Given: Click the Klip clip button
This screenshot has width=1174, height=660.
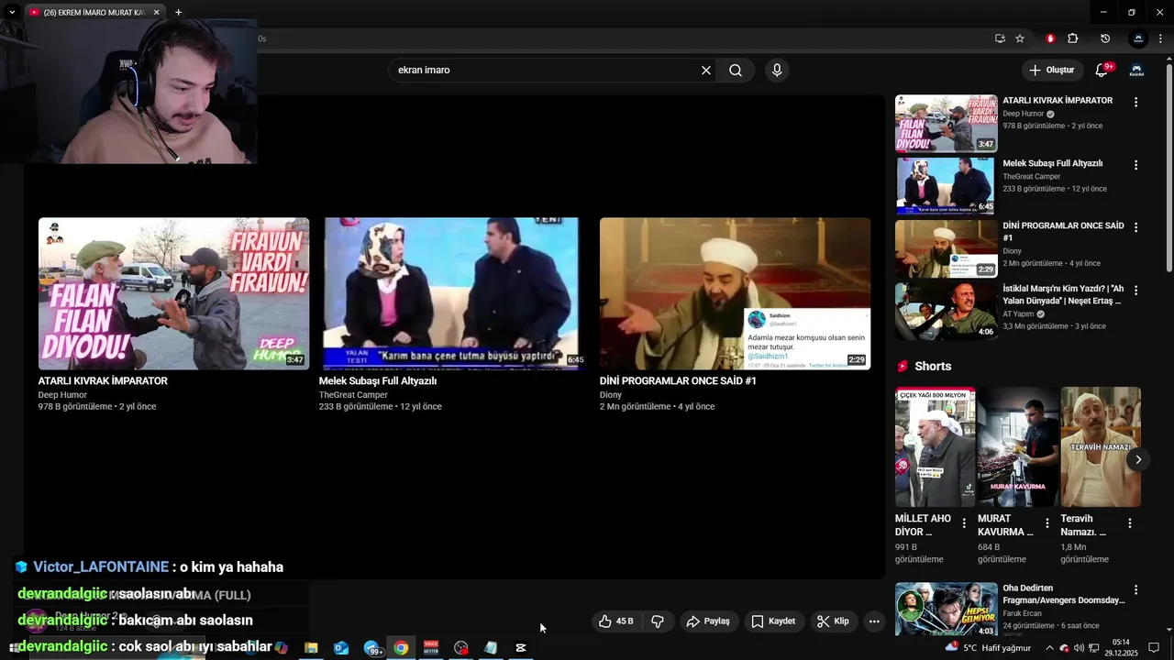Looking at the screenshot, I should point(833,621).
